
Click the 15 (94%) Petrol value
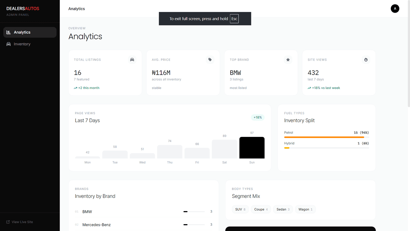pos(361,132)
